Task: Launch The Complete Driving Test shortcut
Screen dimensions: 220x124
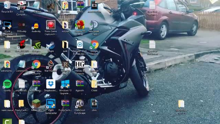Action: [x=22, y=6]
